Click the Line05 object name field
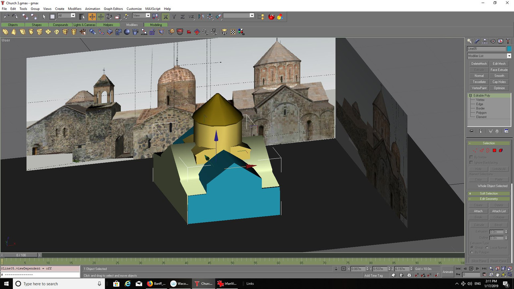This screenshot has width=514, height=289. click(486, 49)
